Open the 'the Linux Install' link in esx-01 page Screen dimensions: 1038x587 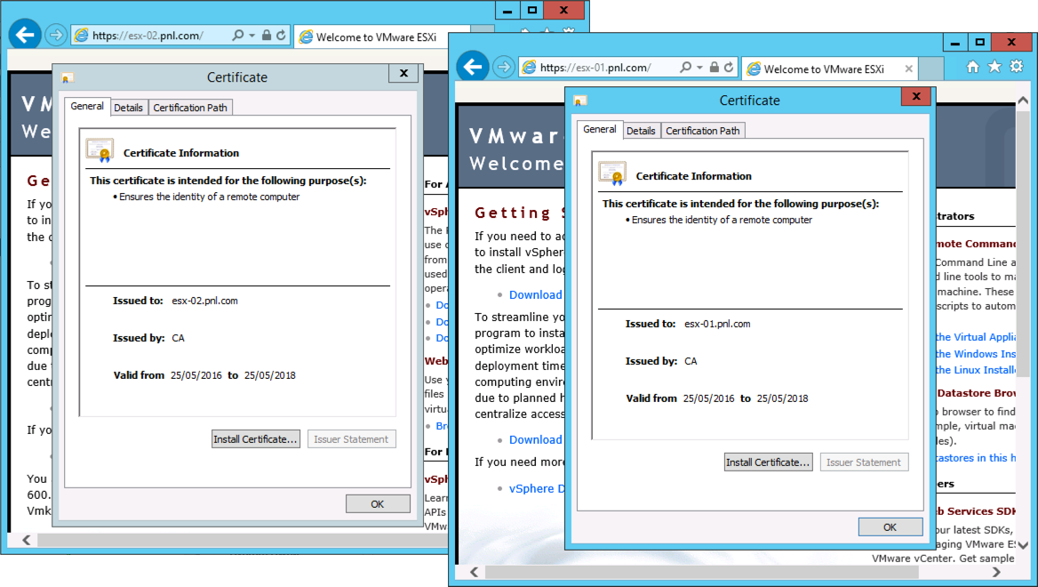pos(975,370)
